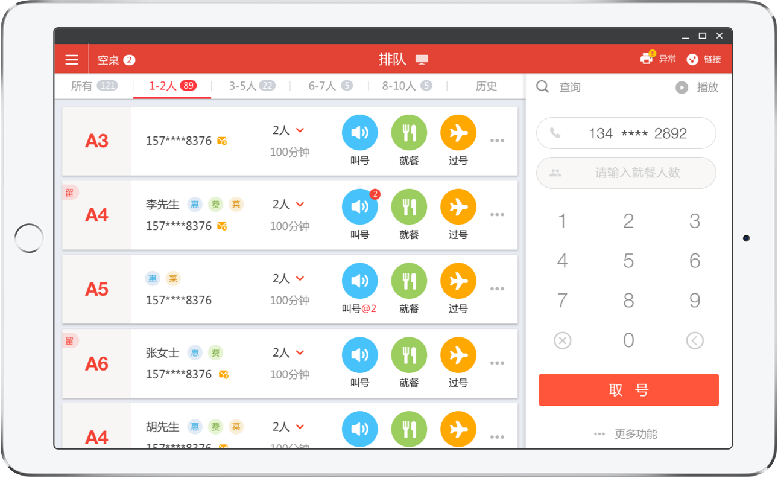778x478 pixels.
Task: Click the 请输入就餐人数 input field
Action: tap(626, 173)
